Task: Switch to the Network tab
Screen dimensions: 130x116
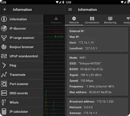Action: tap(74, 20)
